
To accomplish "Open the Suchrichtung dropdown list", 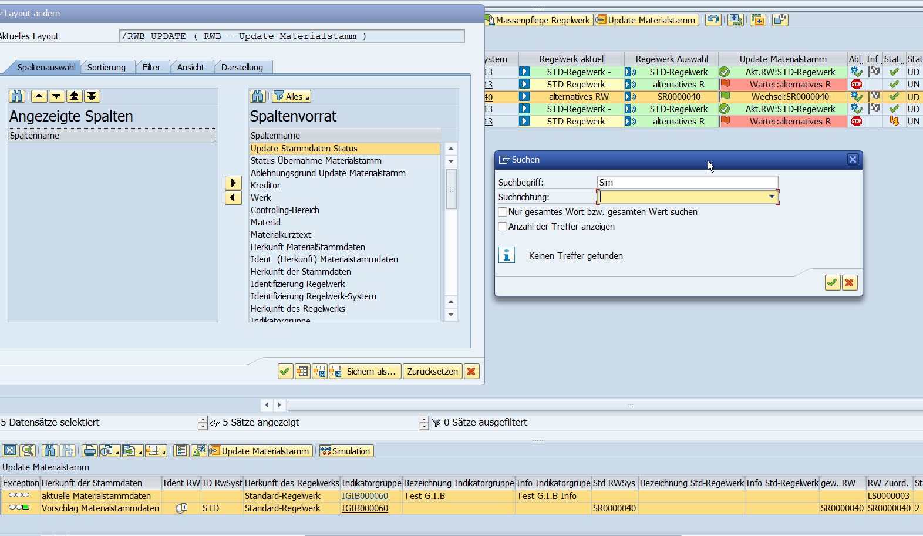I will 772,197.
